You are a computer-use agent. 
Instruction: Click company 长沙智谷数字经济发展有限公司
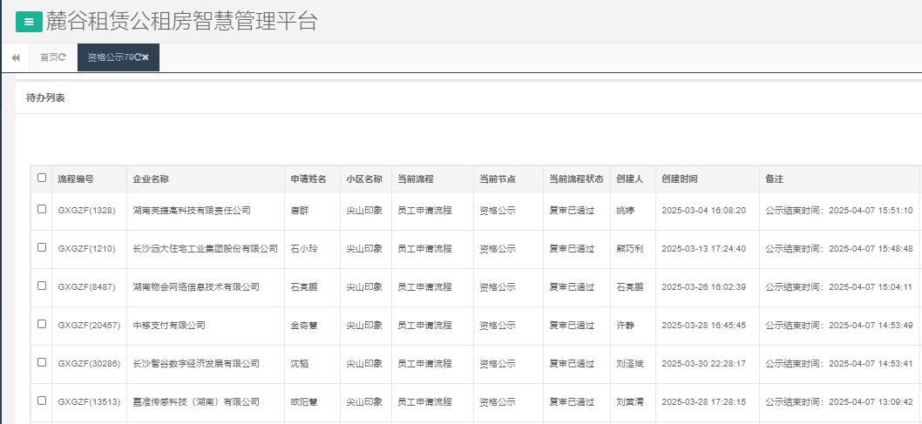[196, 364]
